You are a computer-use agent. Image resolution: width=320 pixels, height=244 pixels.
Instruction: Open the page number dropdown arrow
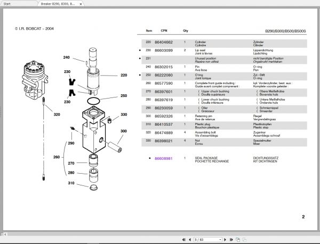220,240
